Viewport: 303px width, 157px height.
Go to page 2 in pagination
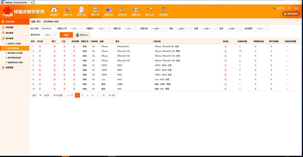coord(82,95)
